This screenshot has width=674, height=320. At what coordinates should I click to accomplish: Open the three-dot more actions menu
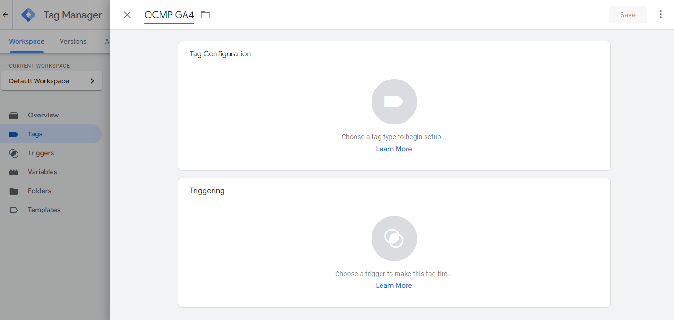[x=661, y=15]
